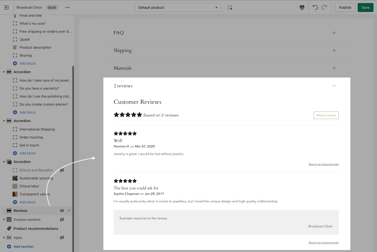Select the Ethical labor block
377x252 pixels.
tap(29, 186)
